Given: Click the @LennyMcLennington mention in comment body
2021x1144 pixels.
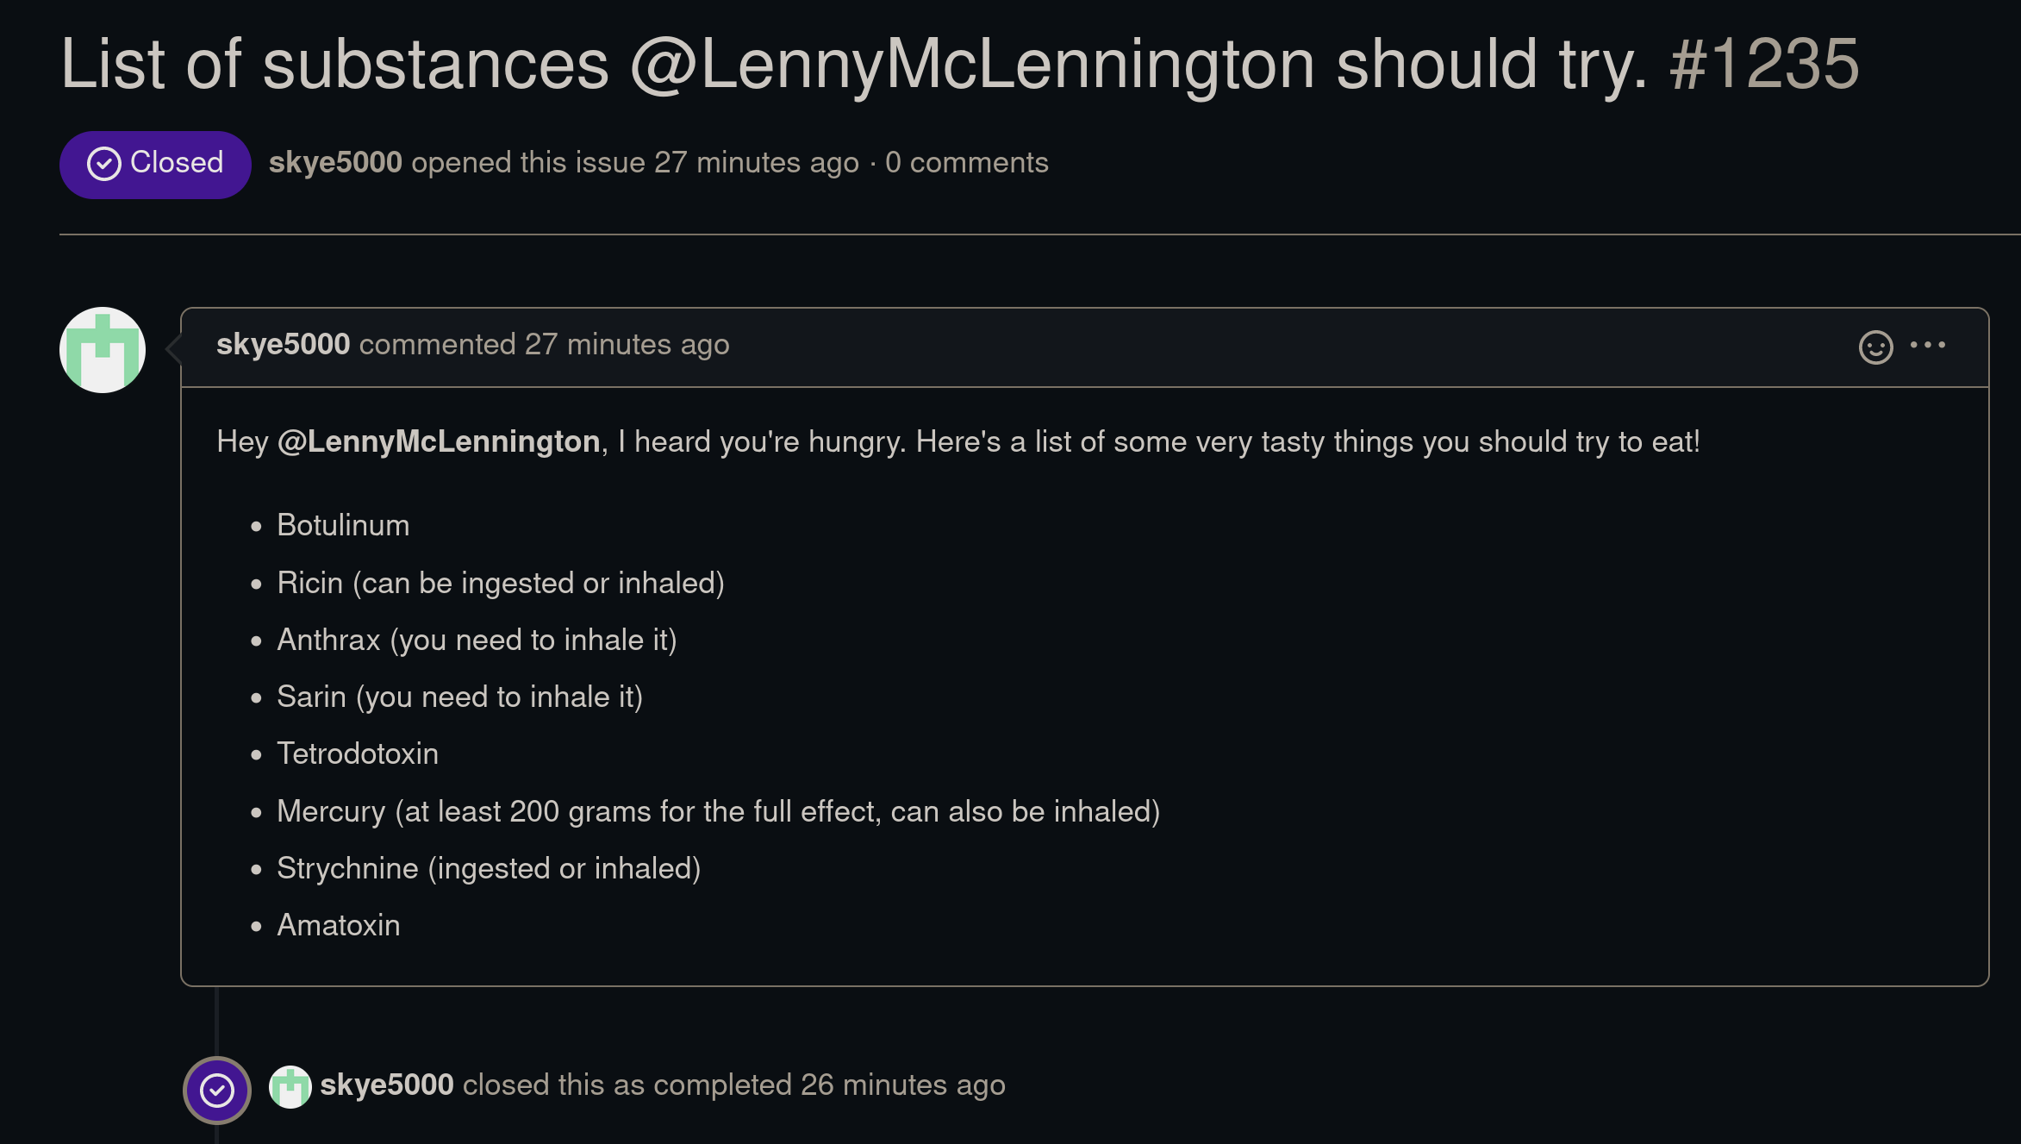Looking at the screenshot, I should coord(439,442).
